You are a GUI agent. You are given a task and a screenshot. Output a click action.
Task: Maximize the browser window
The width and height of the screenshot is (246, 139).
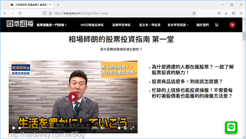click(x=232, y=5)
